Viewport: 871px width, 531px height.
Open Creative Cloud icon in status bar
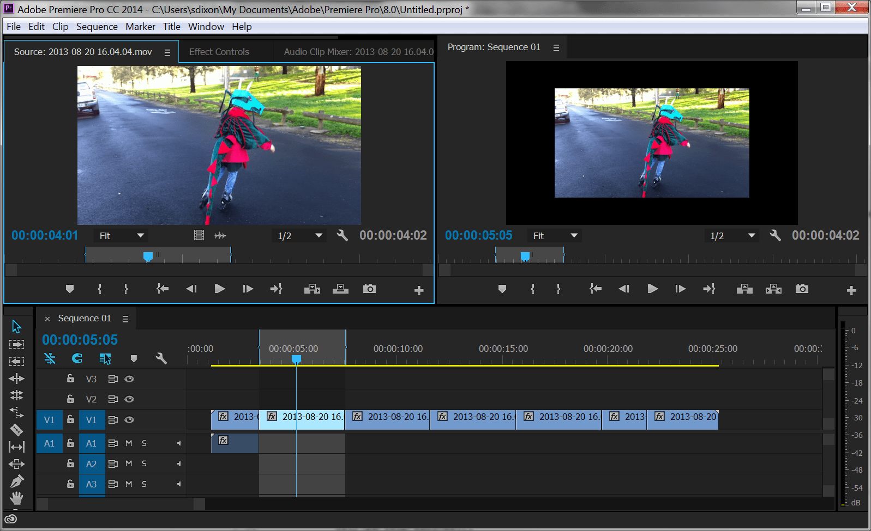click(x=11, y=518)
